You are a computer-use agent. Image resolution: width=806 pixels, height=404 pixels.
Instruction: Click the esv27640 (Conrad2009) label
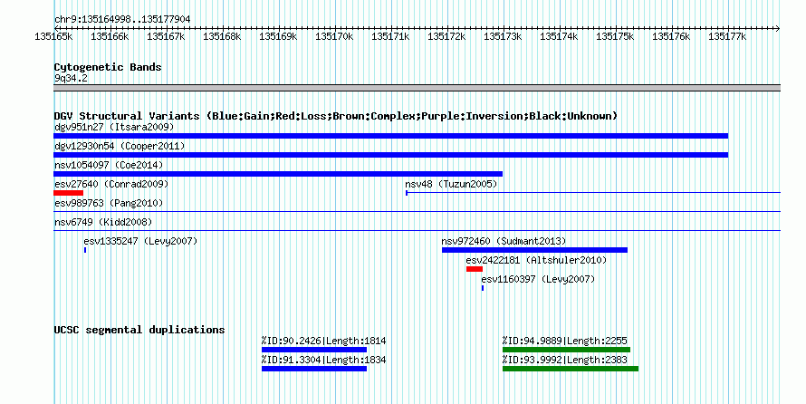point(111,184)
